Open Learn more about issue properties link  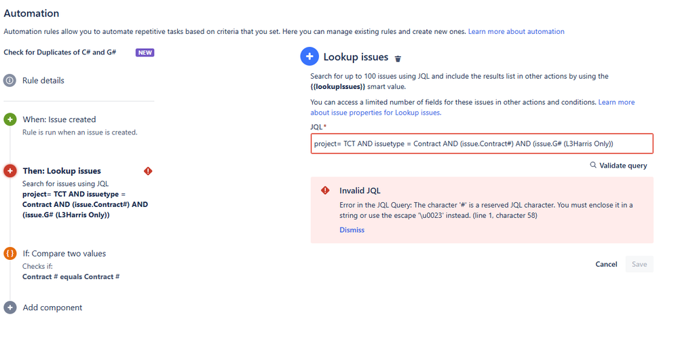pyautogui.click(x=472, y=108)
